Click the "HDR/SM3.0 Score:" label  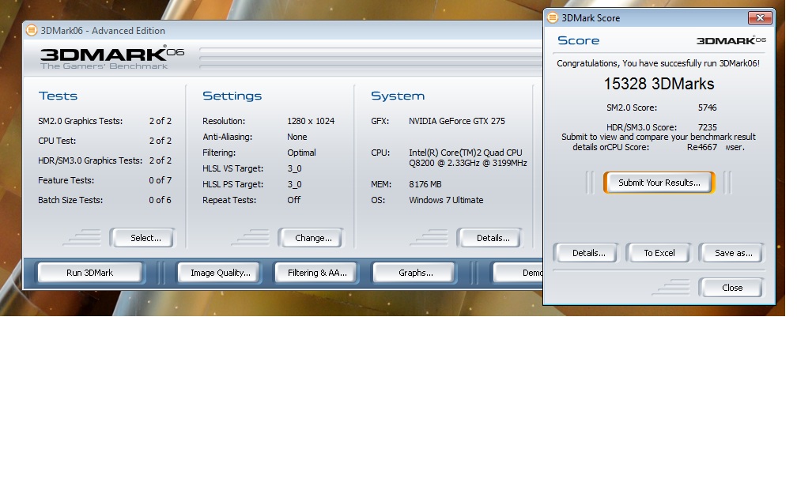coord(641,127)
